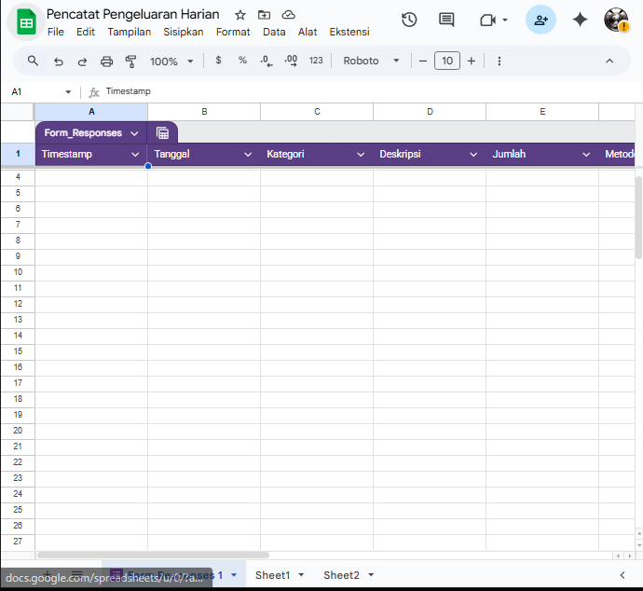Click the Gemini sparkle icon
Image resolution: width=643 pixels, height=591 pixels.
580,20
